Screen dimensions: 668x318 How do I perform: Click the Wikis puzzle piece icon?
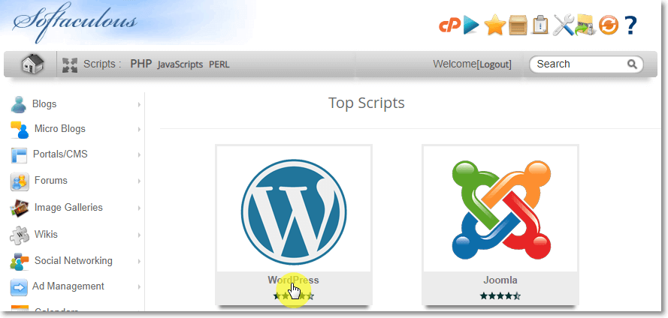[x=20, y=235]
